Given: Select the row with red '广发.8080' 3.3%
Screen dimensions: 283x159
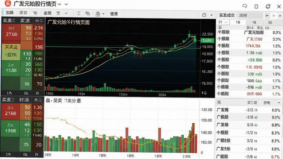Looking at the screenshot, I should (249, 39).
